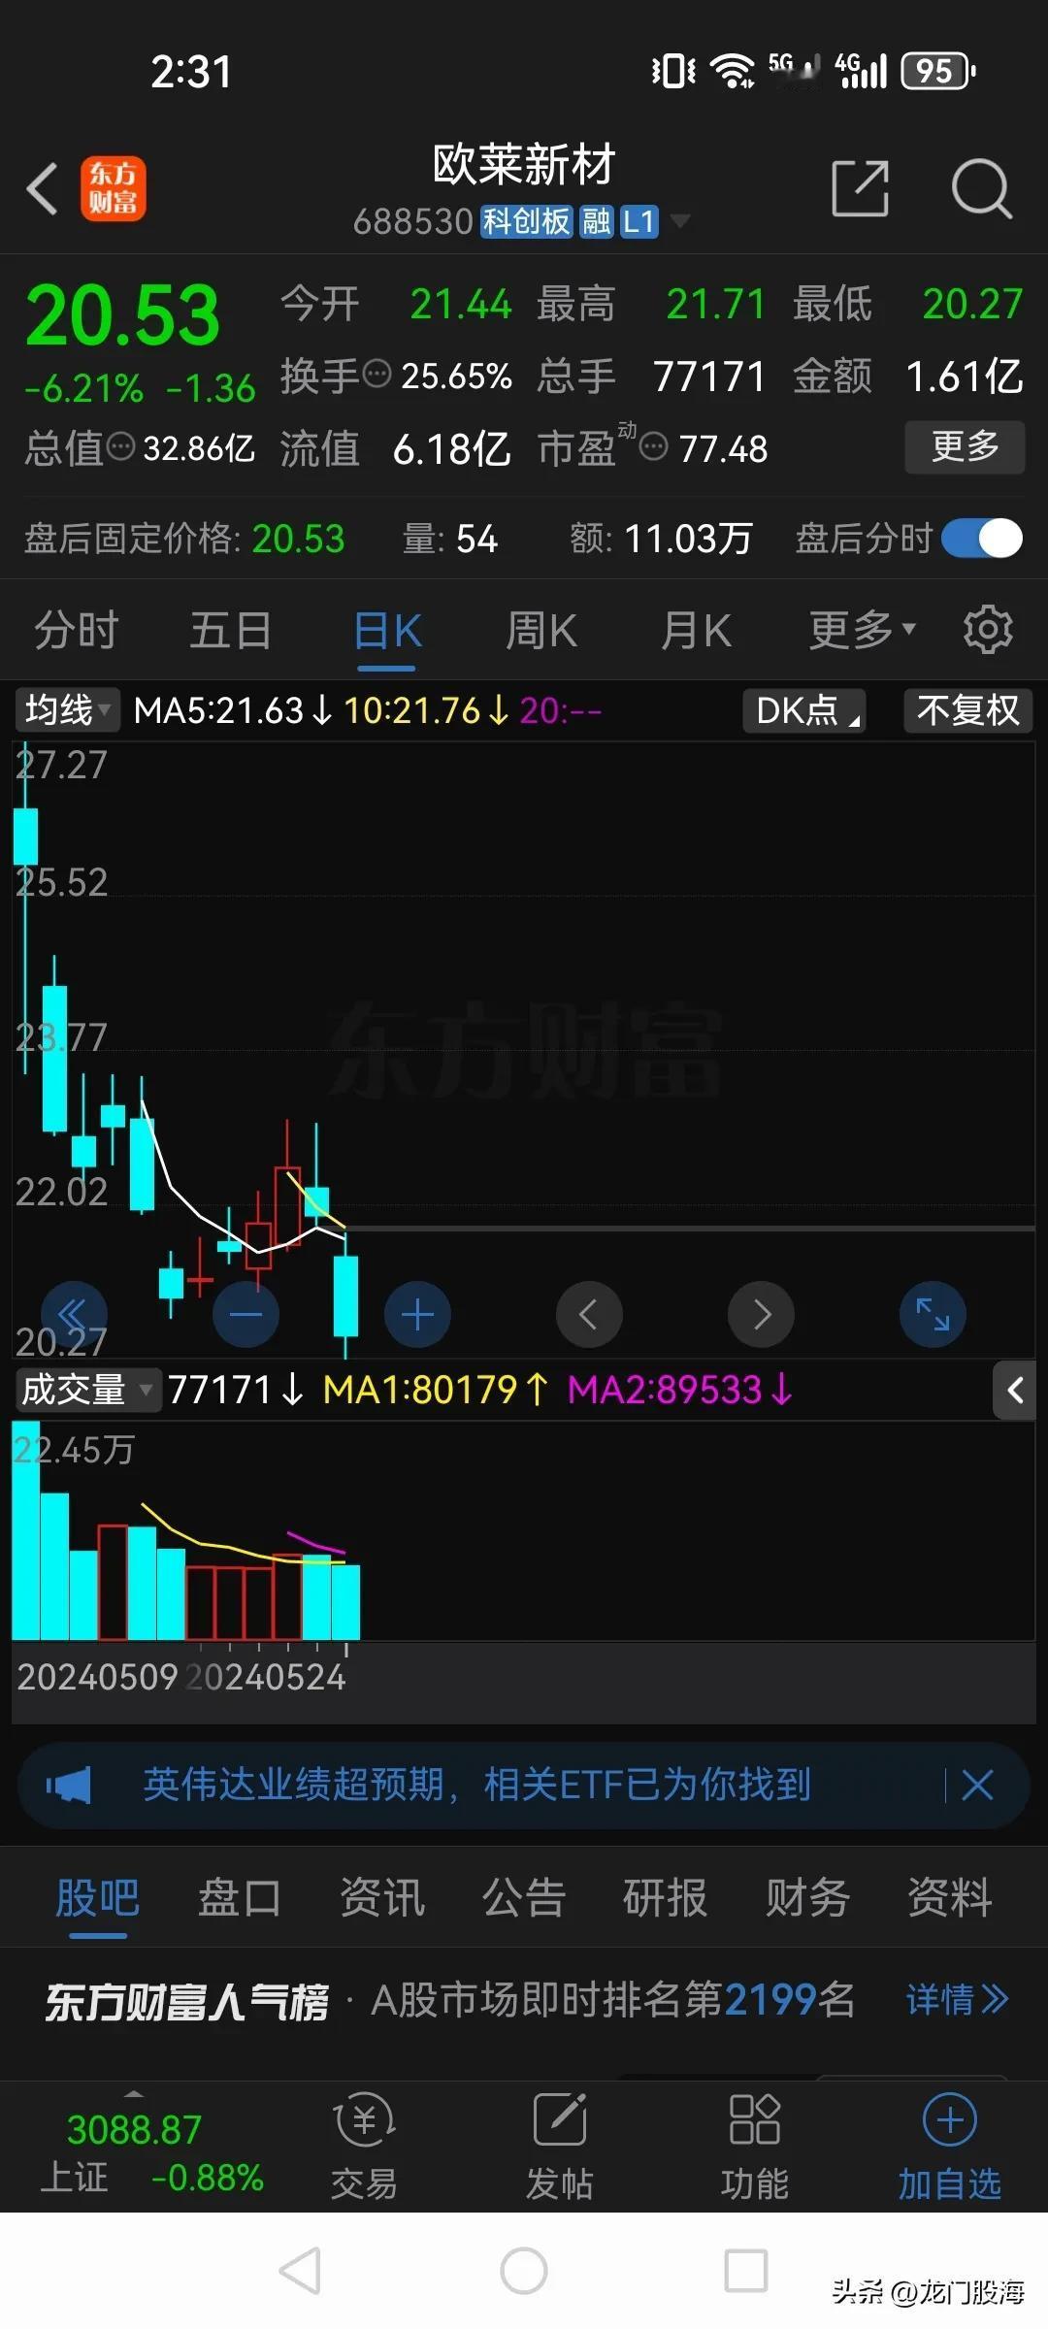The height and width of the screenshot is (2329, 1048).
Task: Jump to earliest K-line double-arrow
Action: 74,1315
